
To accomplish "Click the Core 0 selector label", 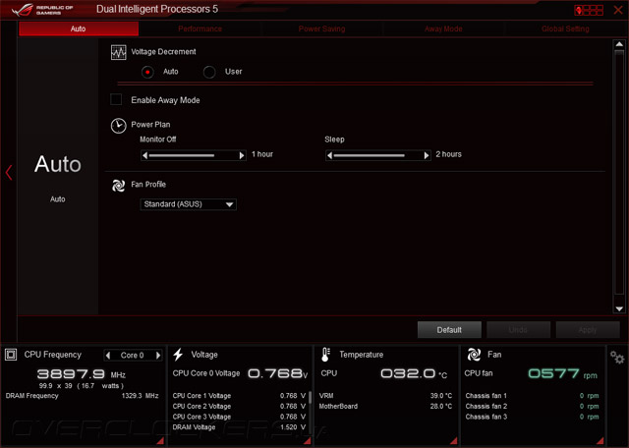I will pos(132,356).
